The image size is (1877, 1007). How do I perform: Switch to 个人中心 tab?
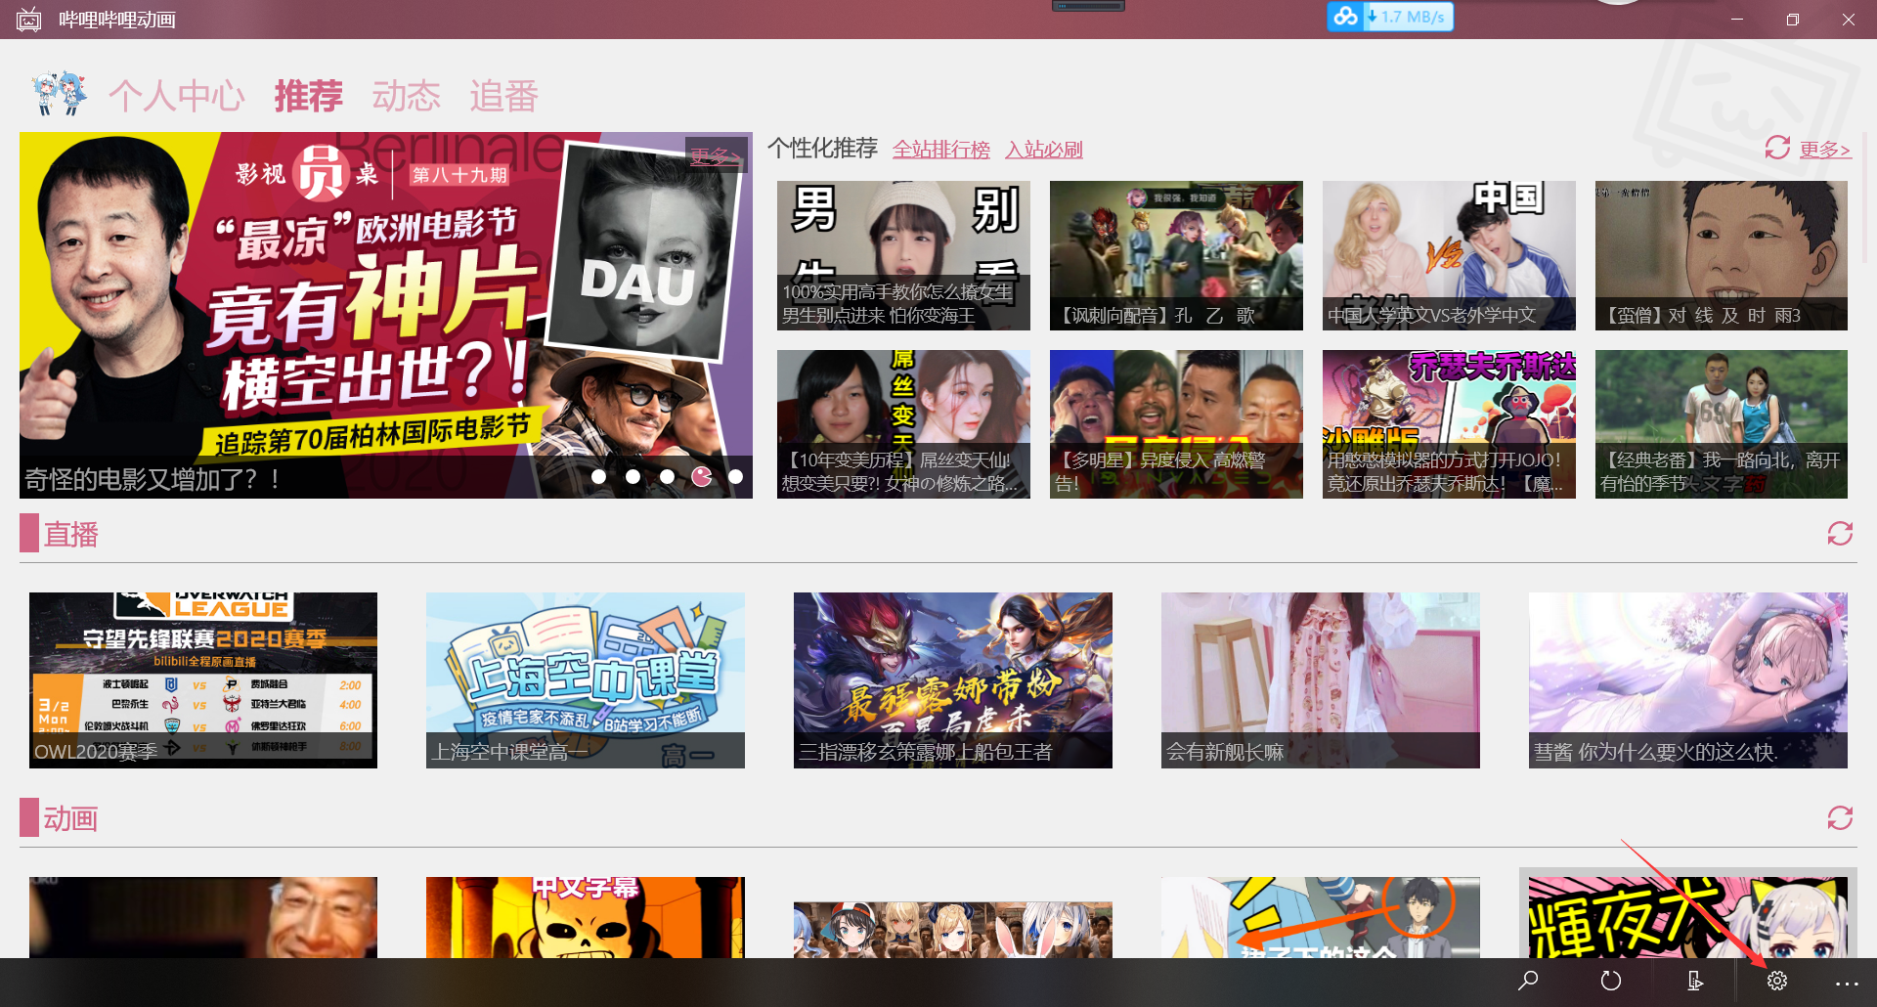click(x=177, y=96)
